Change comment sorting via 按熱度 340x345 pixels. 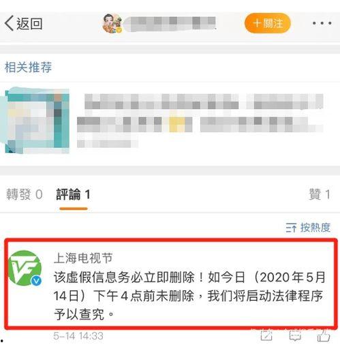click(308, 228)
